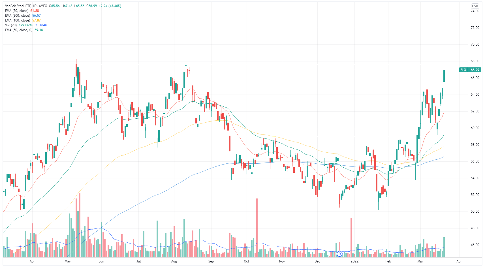Click the Mar time axis label
The height and width of the screenshot is (267, 485).
click(420, 261)
